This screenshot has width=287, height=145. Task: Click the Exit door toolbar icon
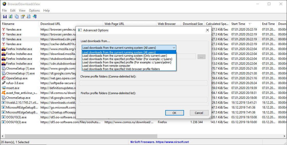click(35, 16)
